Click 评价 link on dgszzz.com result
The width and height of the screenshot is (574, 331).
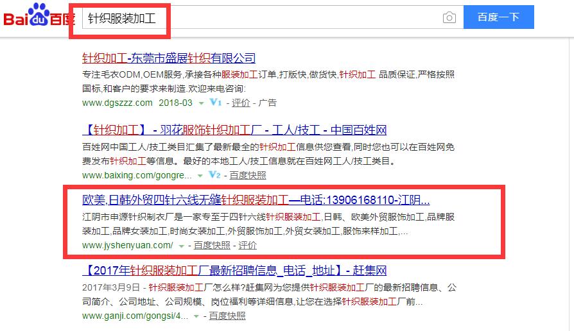(x=241, y=103)
